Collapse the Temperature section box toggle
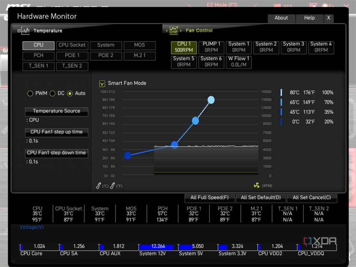The height and width of the screenshot is (267, 356). pyautogui.click(x=19, y=31)
